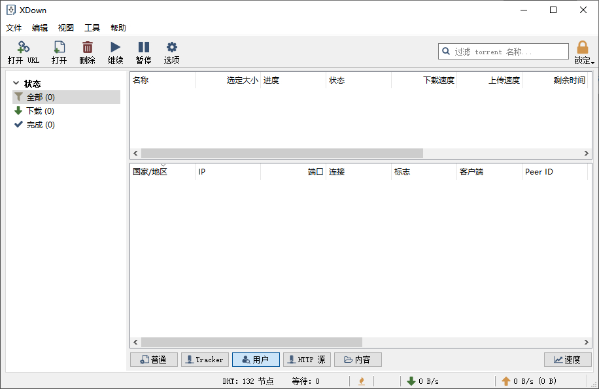Click the 等待: 0 status text
599x389 pixels.
coord(305,381)
